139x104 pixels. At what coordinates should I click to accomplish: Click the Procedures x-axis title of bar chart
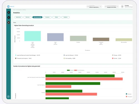pyautogui.click(x=88, y=50)
